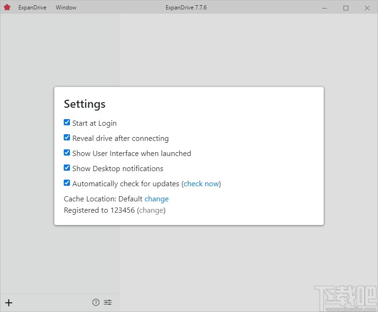Minimize the ExpanDrive window
Viewport: 378px width, 312px height.
[x=324, y=8]
